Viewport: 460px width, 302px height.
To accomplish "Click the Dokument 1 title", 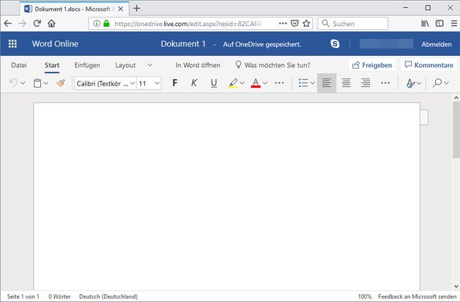I will coord(183,44).
